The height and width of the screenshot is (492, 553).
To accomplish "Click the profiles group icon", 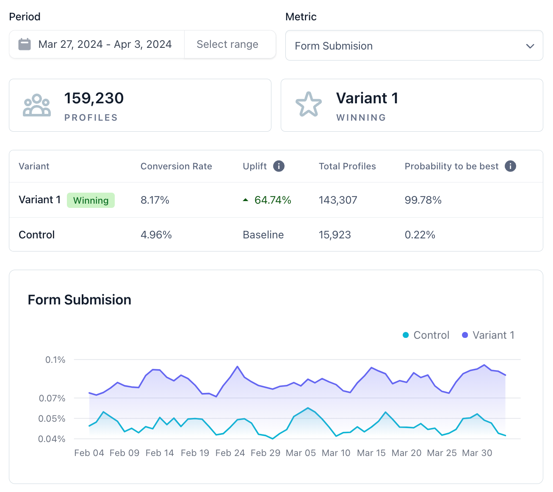I will [x=37, y=105].
